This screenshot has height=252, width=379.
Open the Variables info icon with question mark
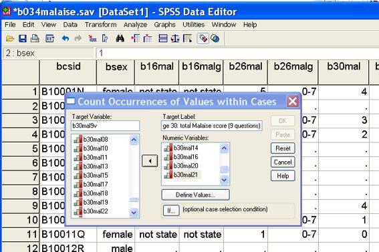point(105,38)
